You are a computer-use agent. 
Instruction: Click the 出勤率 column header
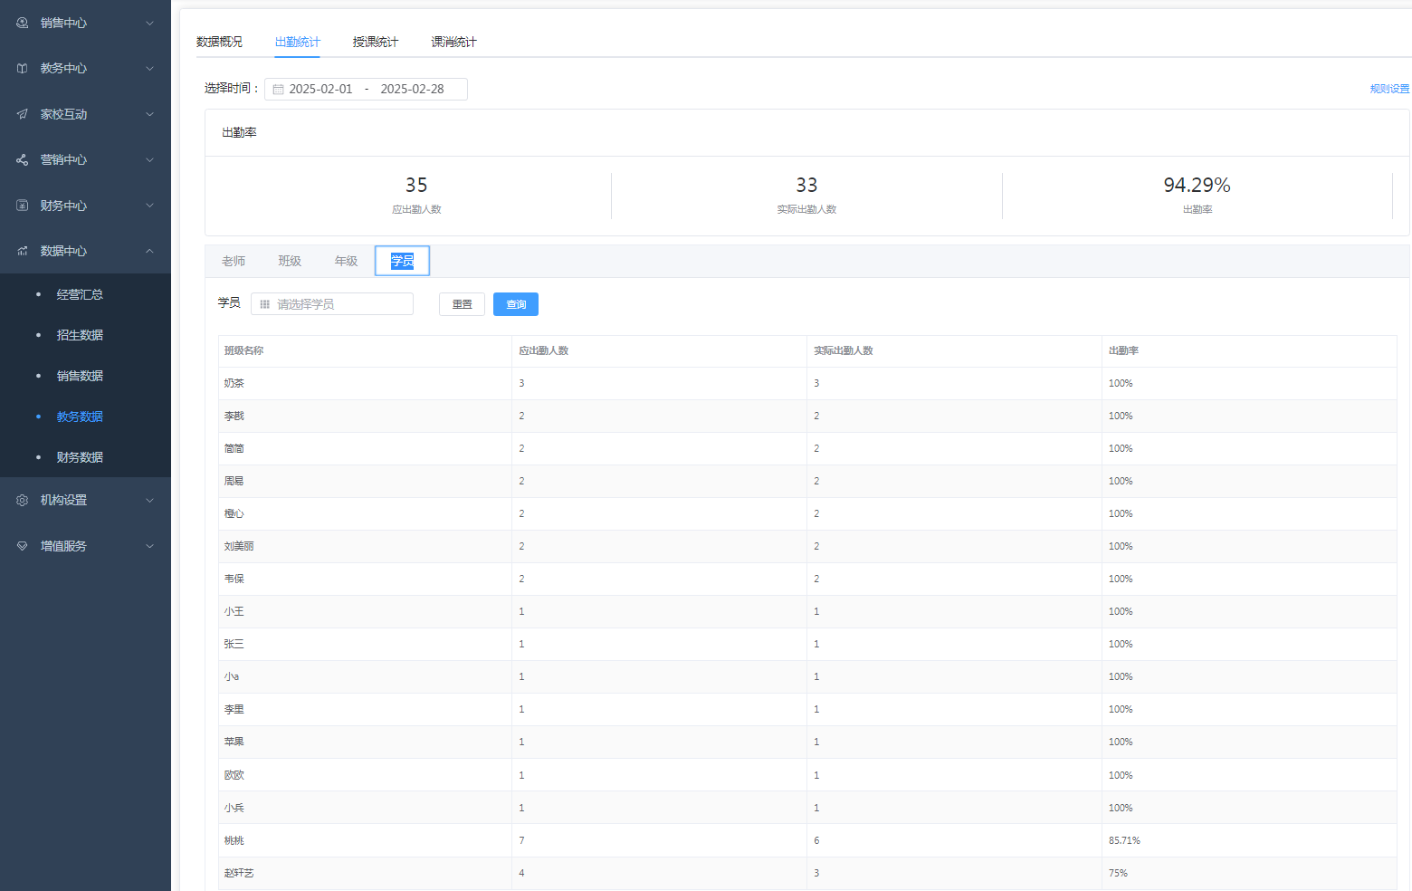[1123, 350]
